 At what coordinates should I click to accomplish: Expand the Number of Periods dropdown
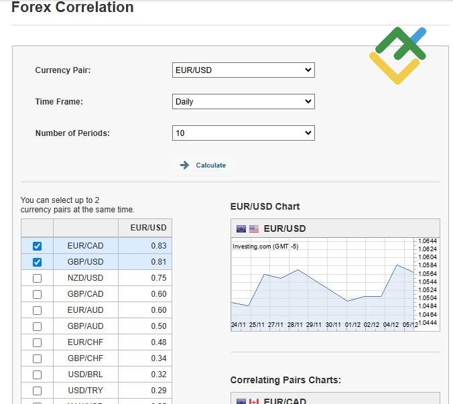point(243,133)
